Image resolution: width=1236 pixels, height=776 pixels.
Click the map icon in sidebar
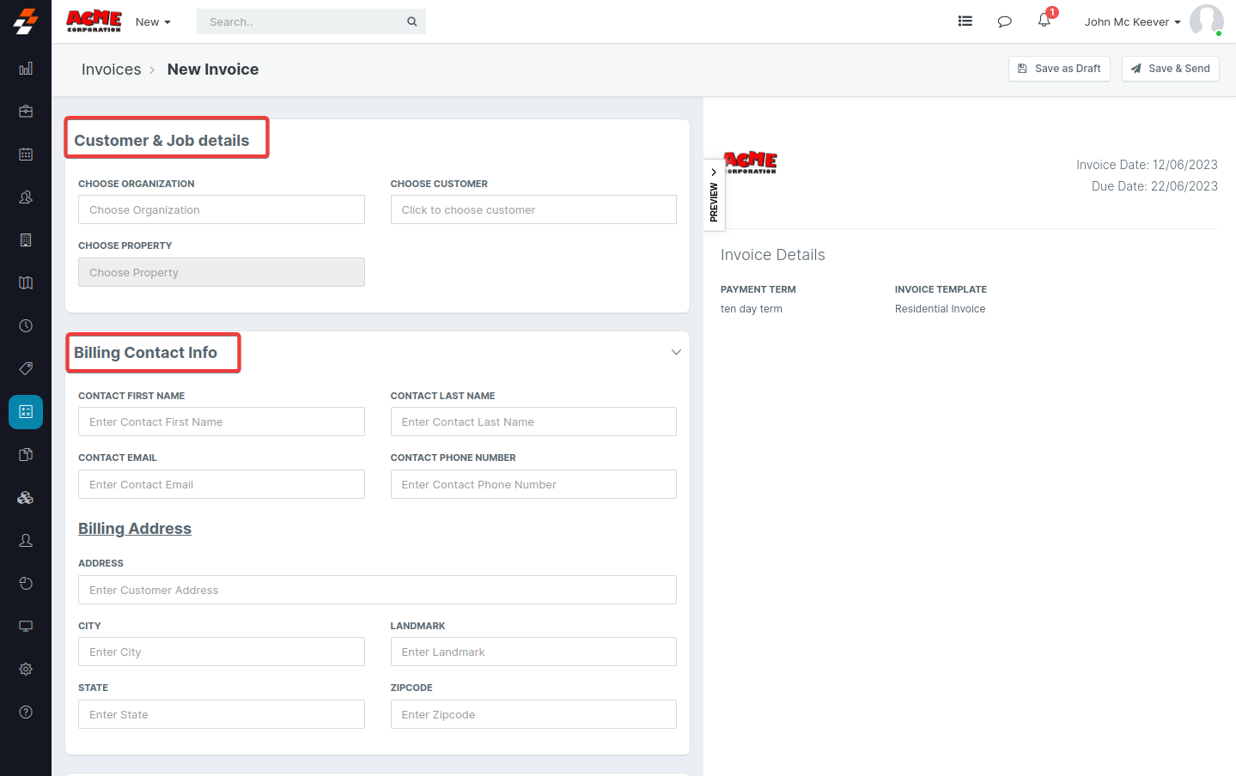coord(26,283)
